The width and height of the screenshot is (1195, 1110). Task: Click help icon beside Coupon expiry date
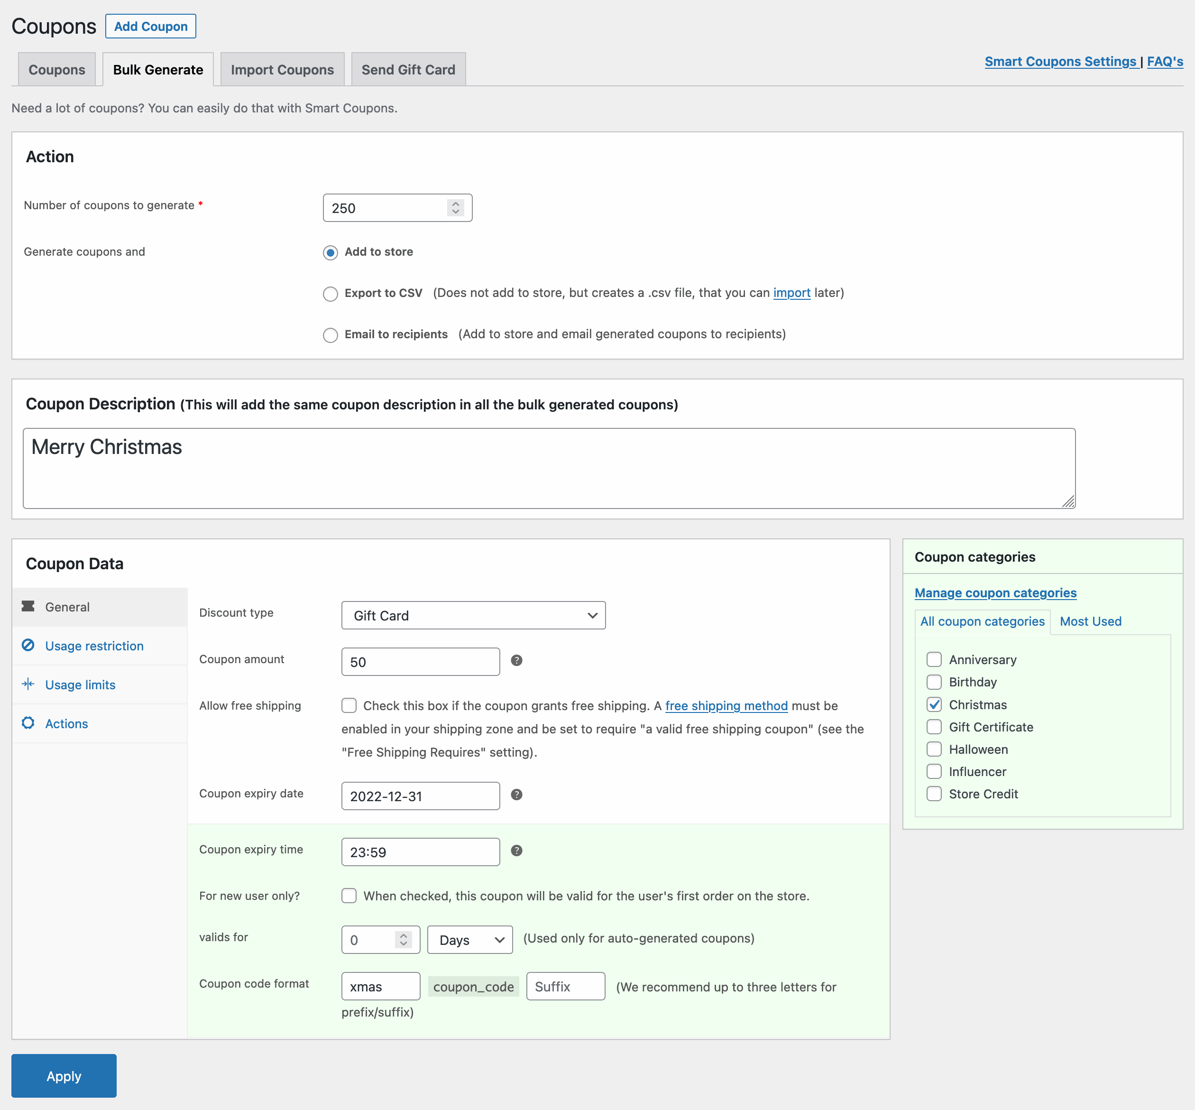(516, 795)
